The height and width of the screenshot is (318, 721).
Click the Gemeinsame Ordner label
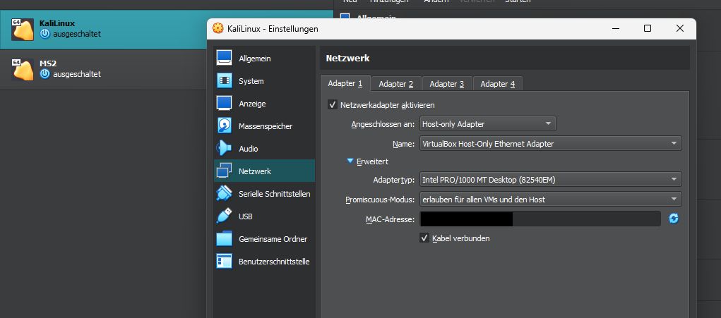tap(273, 239)
